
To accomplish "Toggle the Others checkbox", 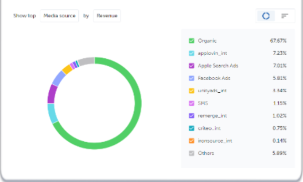I will tap(191, 153).
